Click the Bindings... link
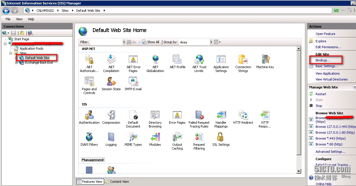 (323, 60)
